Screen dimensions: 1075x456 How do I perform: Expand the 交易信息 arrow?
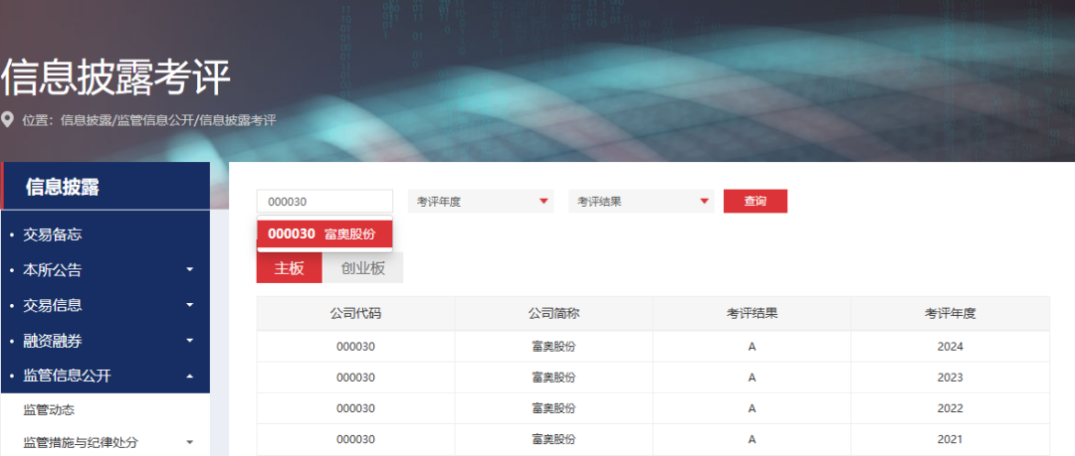190,305
